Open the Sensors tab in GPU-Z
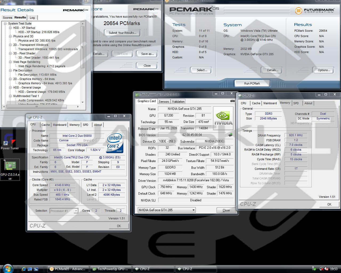 click(164, 102)
